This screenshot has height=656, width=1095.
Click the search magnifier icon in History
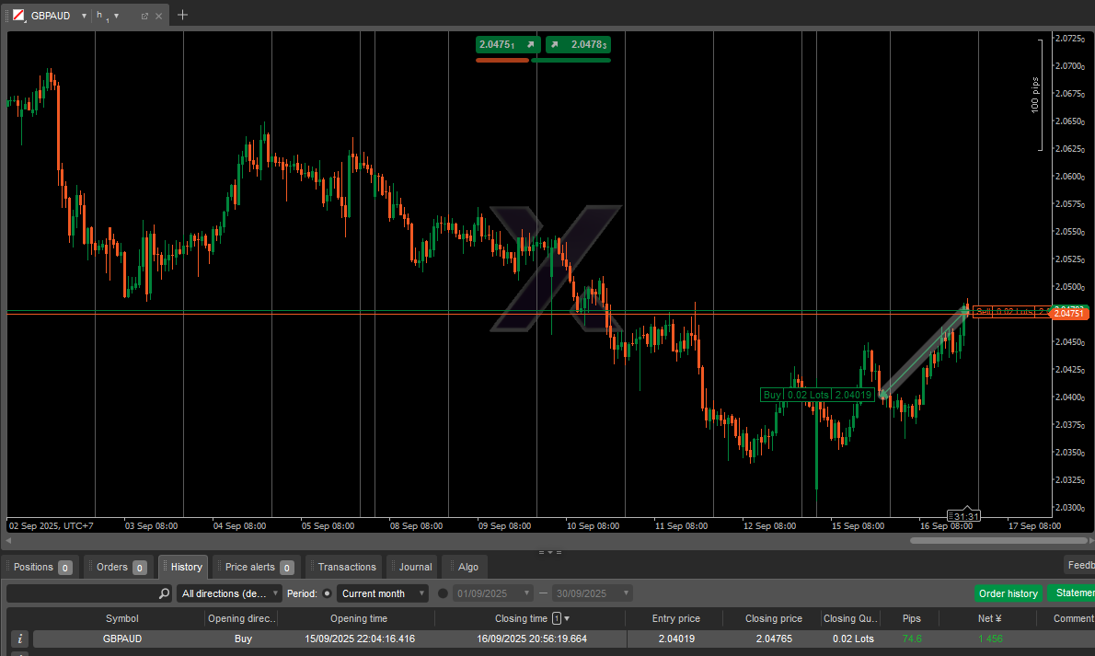164,593
